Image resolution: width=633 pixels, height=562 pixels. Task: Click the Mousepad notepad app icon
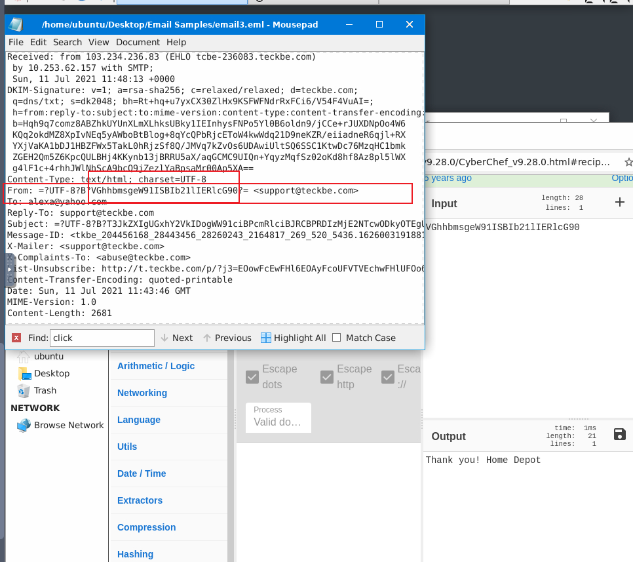pyautogui.click(x=15, y=25)
